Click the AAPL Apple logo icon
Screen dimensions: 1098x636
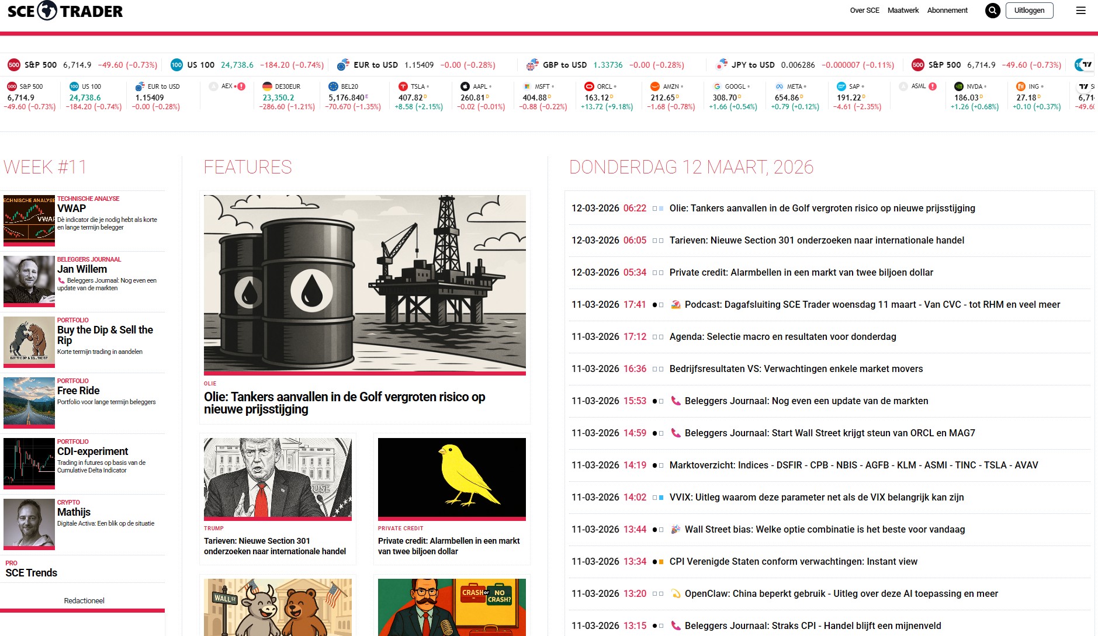coord(465,86)
